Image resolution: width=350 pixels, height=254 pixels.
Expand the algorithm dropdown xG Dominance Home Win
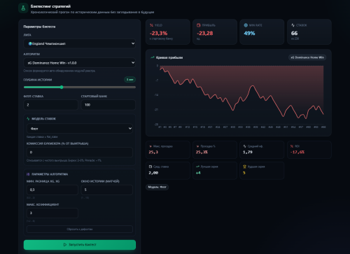pyautogui.click(x=80, y=63)
